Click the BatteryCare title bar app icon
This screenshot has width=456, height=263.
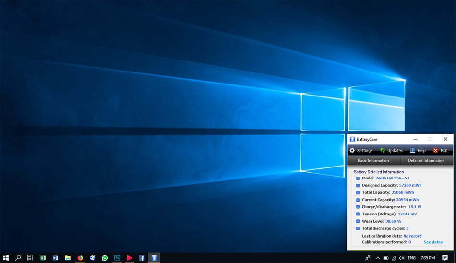[x=352, y=139]
